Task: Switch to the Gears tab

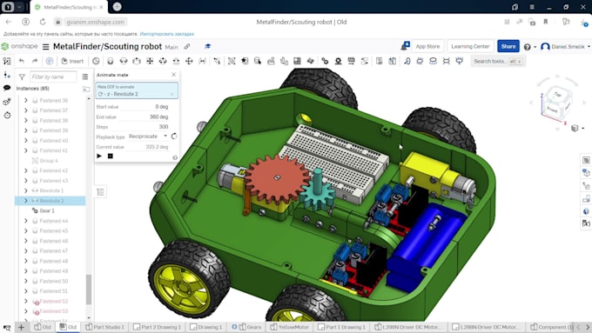Action: [247, 327]
